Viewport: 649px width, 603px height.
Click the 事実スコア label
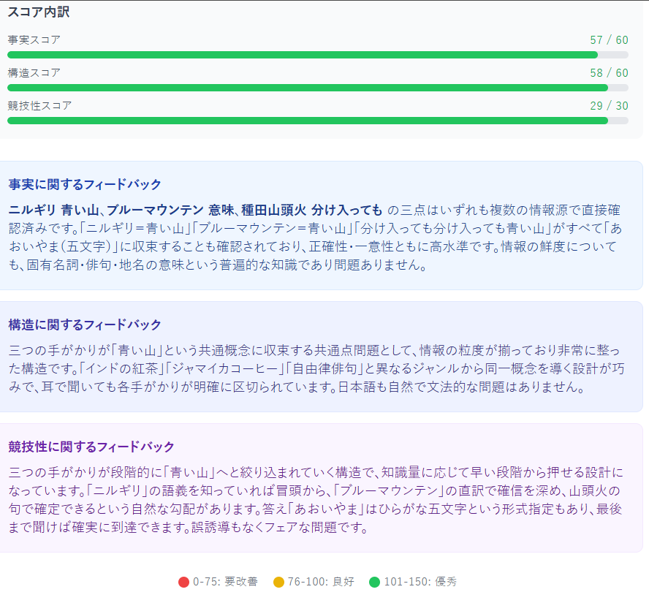pyautogui.click(x=34, y=39)
